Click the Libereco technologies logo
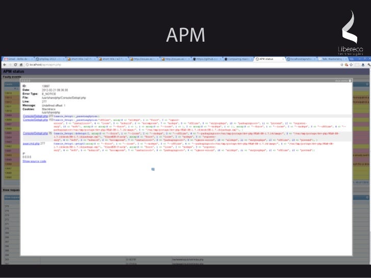 pos(351,33)
